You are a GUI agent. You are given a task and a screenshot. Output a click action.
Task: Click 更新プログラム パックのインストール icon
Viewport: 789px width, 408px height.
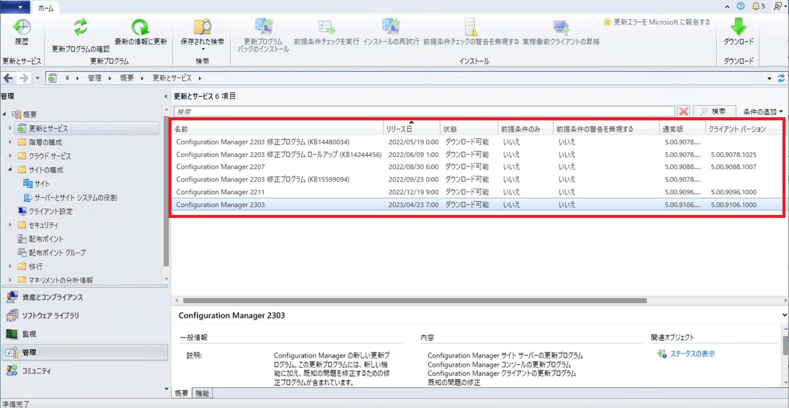[x=263, y=27]
